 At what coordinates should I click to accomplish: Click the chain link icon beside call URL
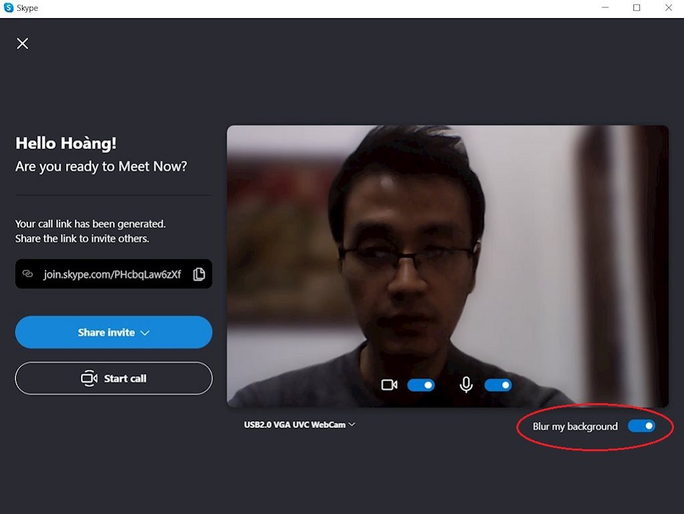28,274
